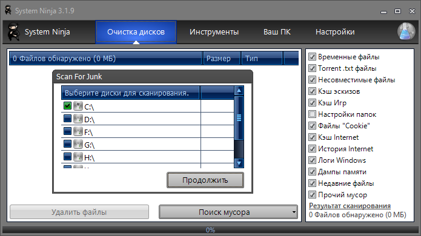Open the Ваш ПК tab

[x=277, y=32]
